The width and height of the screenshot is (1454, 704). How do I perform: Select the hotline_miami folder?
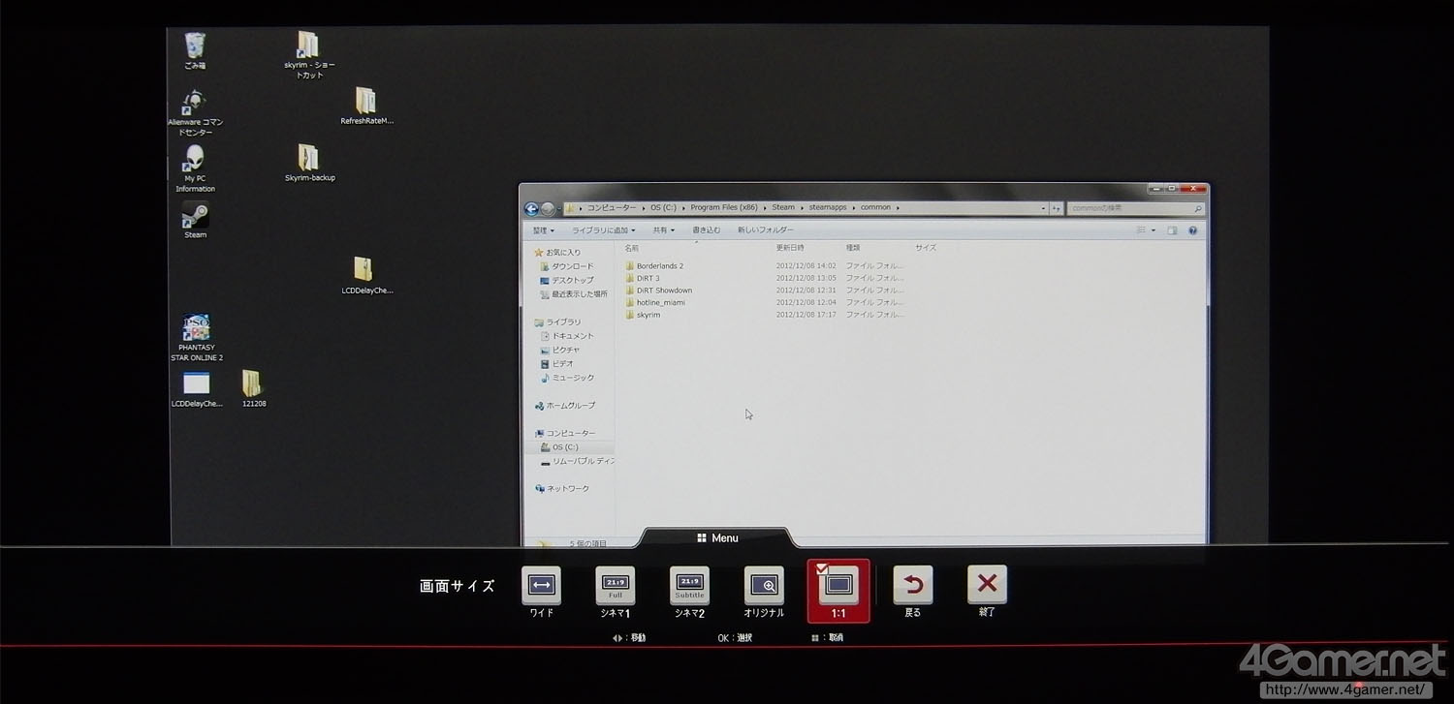pyautogui.click(x=655, y=302)
